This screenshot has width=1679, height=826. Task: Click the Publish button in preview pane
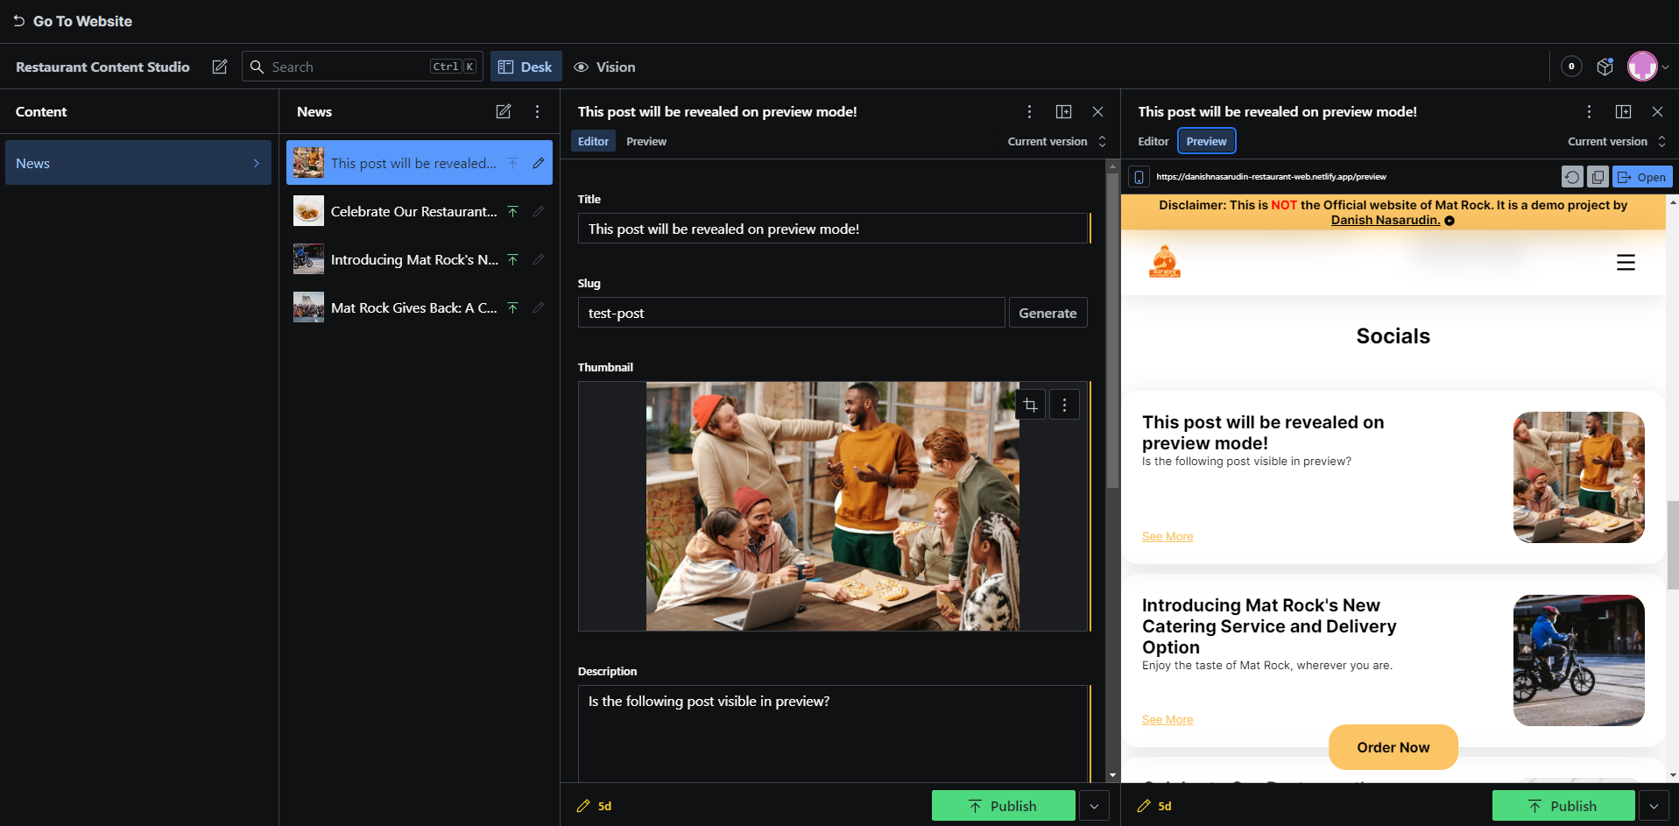tap(1563, 806)
